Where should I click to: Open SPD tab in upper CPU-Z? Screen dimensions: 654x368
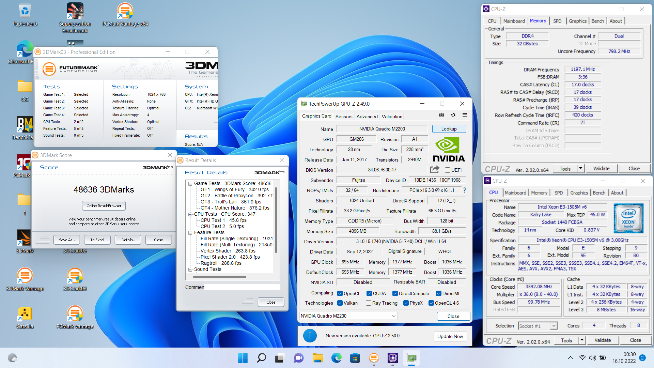coord(557,21)
